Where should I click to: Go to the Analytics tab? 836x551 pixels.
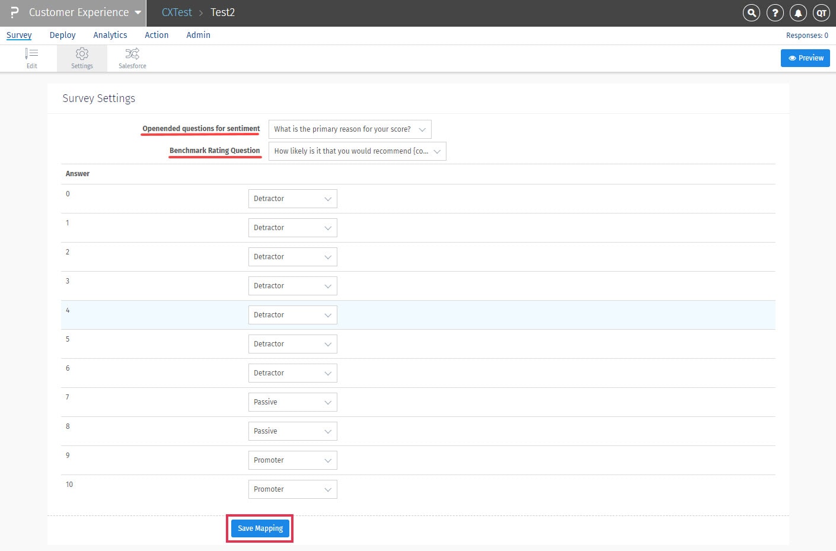click(x=110, y=35)
